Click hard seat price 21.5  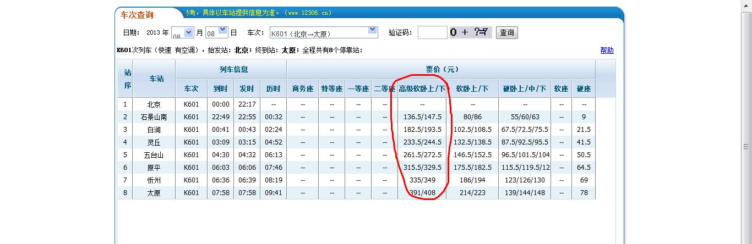coord(584,130)
